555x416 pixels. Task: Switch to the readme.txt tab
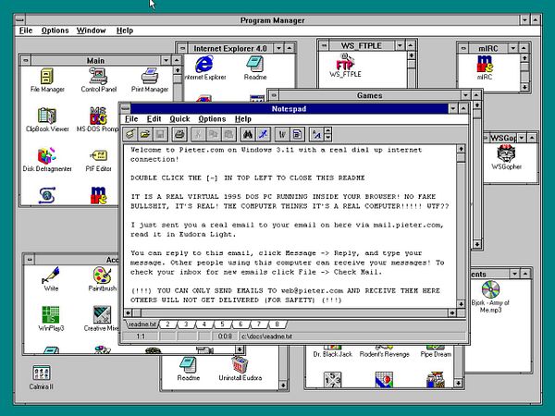click(142, 324)
